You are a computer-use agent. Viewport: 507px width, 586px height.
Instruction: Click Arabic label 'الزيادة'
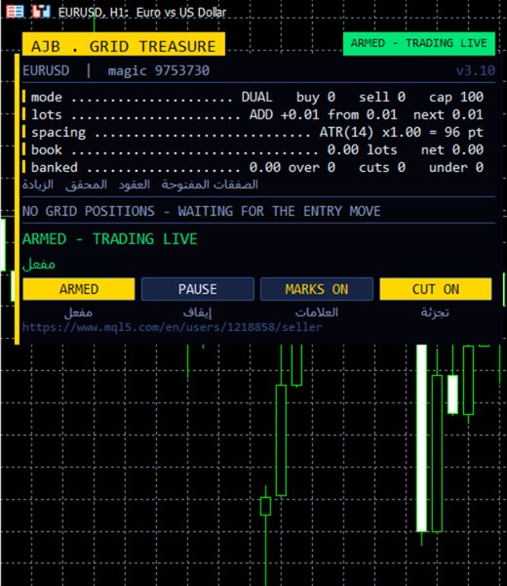pos(38,185)
